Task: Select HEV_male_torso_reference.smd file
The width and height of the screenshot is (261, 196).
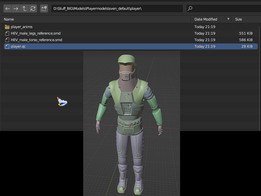Action: 131,40
